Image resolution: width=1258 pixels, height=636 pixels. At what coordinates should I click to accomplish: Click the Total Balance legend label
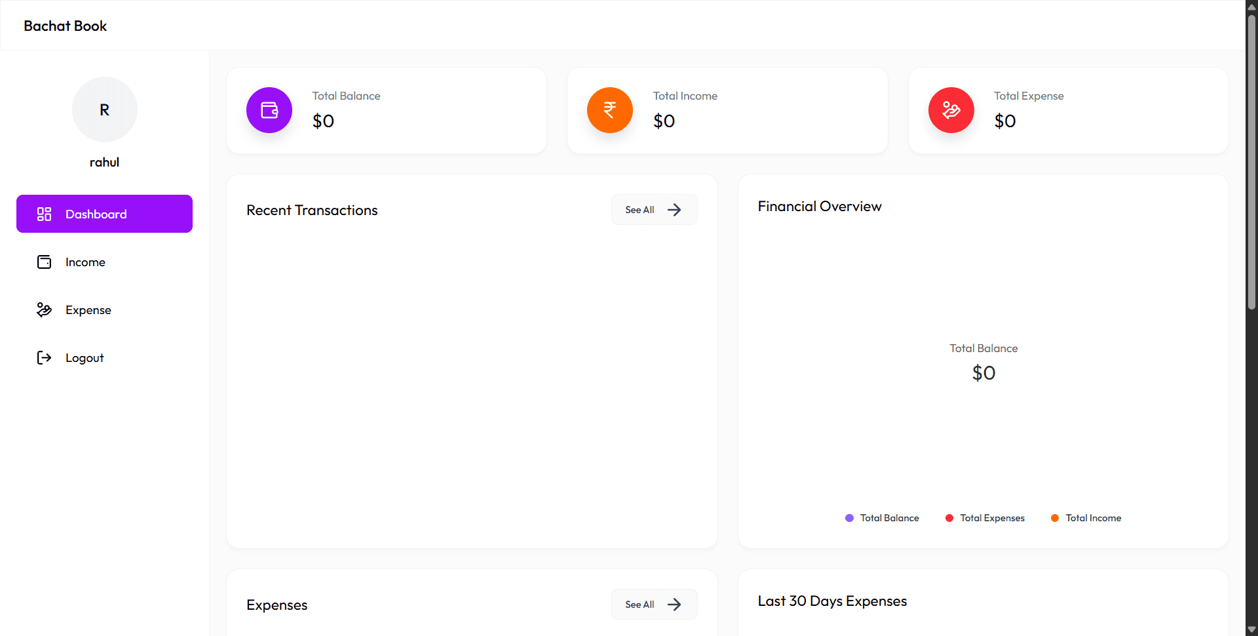(889, 518)
